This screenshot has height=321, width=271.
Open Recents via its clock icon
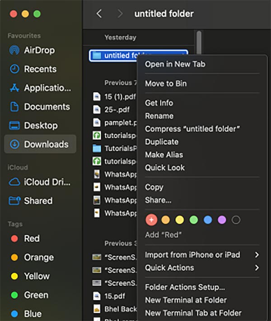pos(14,69)
